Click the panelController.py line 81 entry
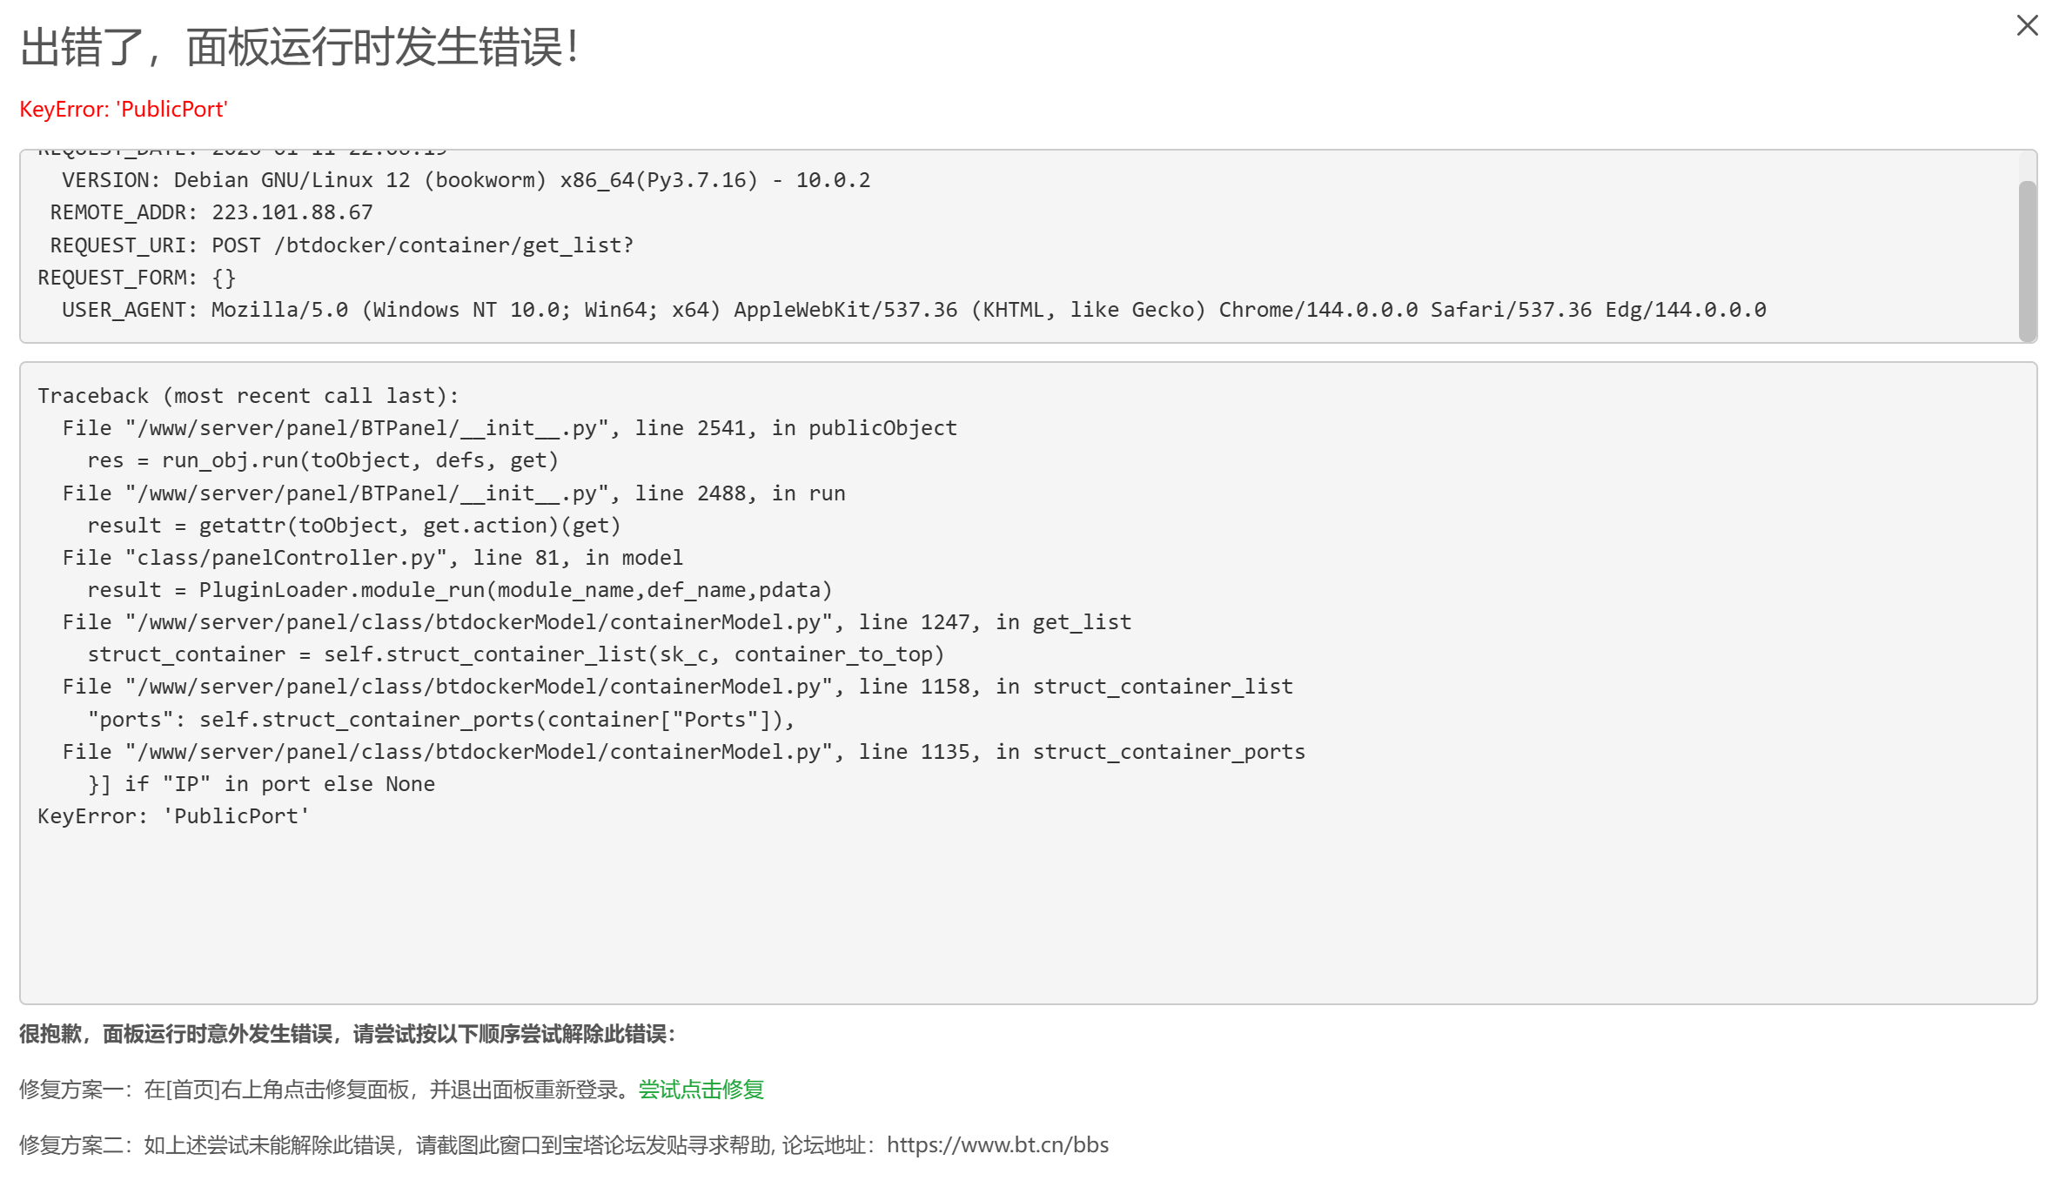This screenshot has width=2066, height=1194. (372, 558)
